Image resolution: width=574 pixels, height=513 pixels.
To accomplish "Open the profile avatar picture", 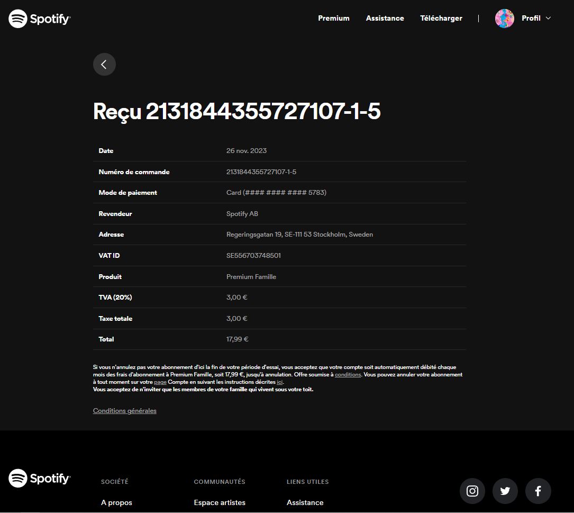I will pyautogui.click(x=505, y=19).
